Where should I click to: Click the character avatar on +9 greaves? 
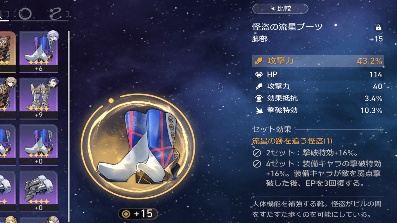pos(53,82)
